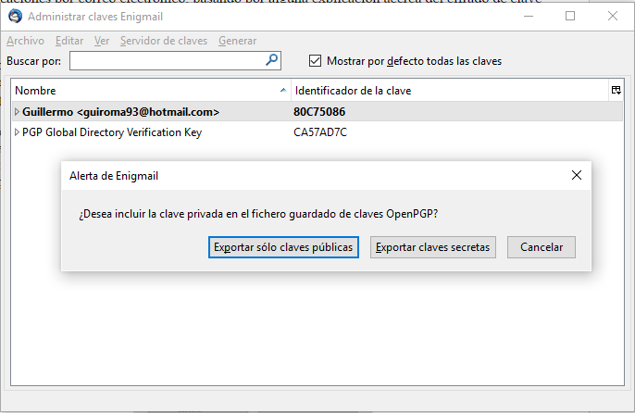Maximize the Administrar claves Enigmail window
635x413 pixels.
(x=570, y=17)
